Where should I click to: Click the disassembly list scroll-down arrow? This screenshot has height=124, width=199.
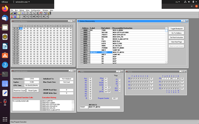tap(166, 62)
